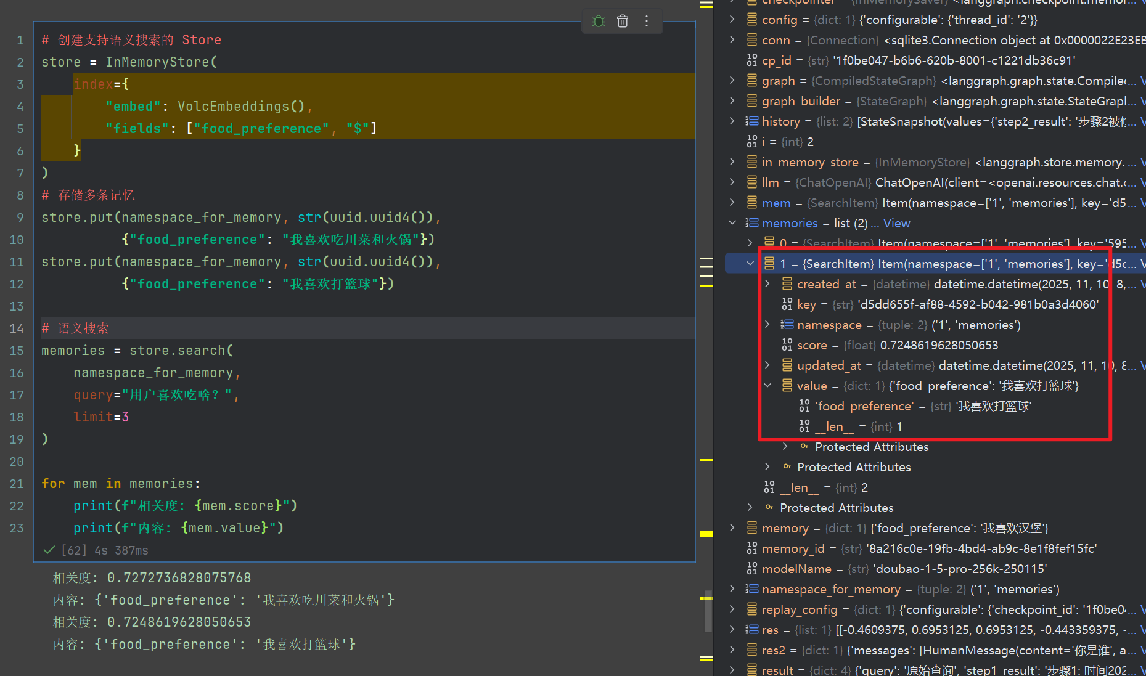Expand the mem variable

732,203
